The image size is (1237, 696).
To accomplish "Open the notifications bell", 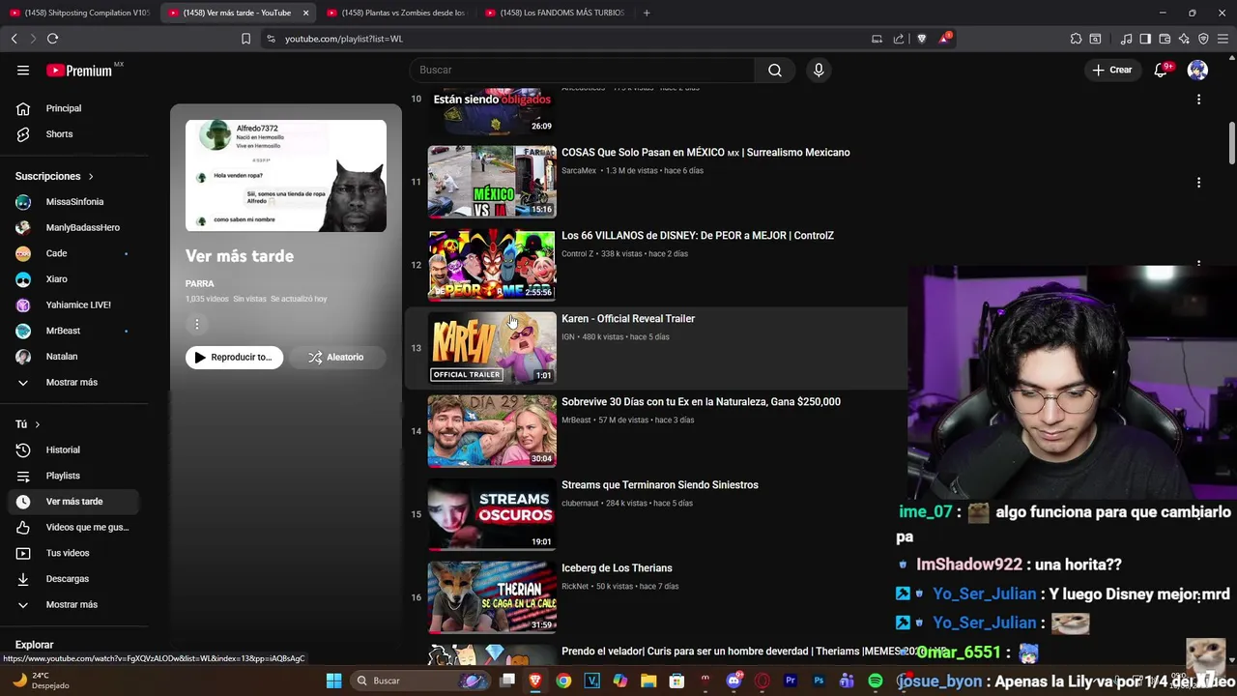I will tap(1162, 70).
